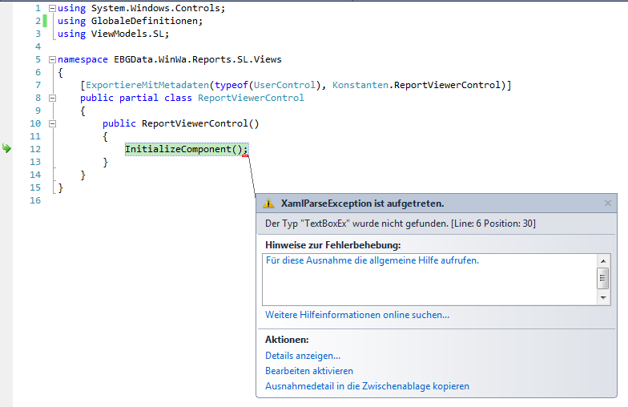Copy exception detail via 'Ausnahmedetail in die Zwischenablage kopieren'

click(x=367, y=386)
